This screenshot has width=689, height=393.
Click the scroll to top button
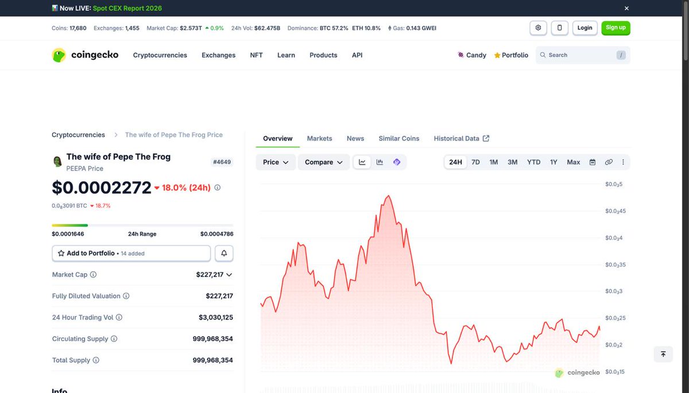pyautogui.click(x=663, y=354)
